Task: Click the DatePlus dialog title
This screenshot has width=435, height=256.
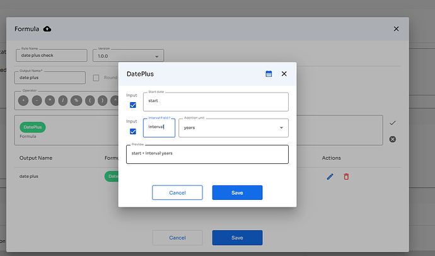Action: click(x=140, y=74)
